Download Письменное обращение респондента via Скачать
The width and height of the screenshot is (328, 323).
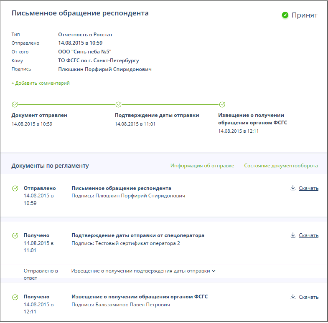pos(308,188)
